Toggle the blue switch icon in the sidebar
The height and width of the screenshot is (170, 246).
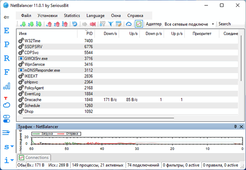point(6,118)
